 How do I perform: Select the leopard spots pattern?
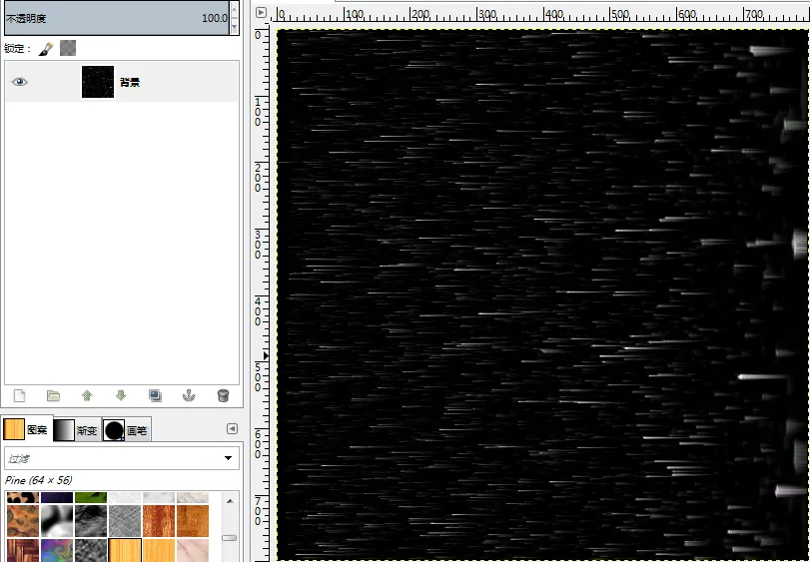click(23, 497)
